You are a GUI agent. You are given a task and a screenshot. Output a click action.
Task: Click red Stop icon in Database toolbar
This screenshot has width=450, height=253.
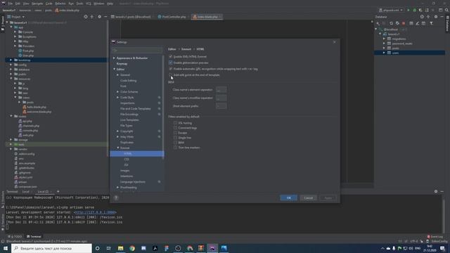[404, 23]
